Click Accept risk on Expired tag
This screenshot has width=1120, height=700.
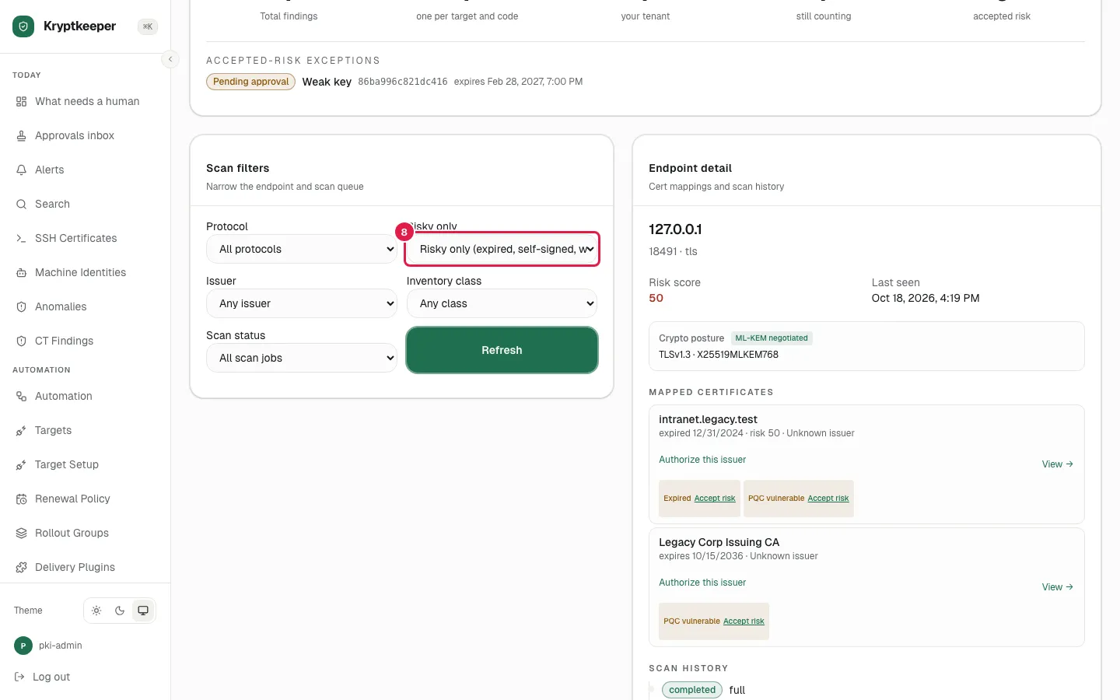pyautogui.click(x=715, y=499)
